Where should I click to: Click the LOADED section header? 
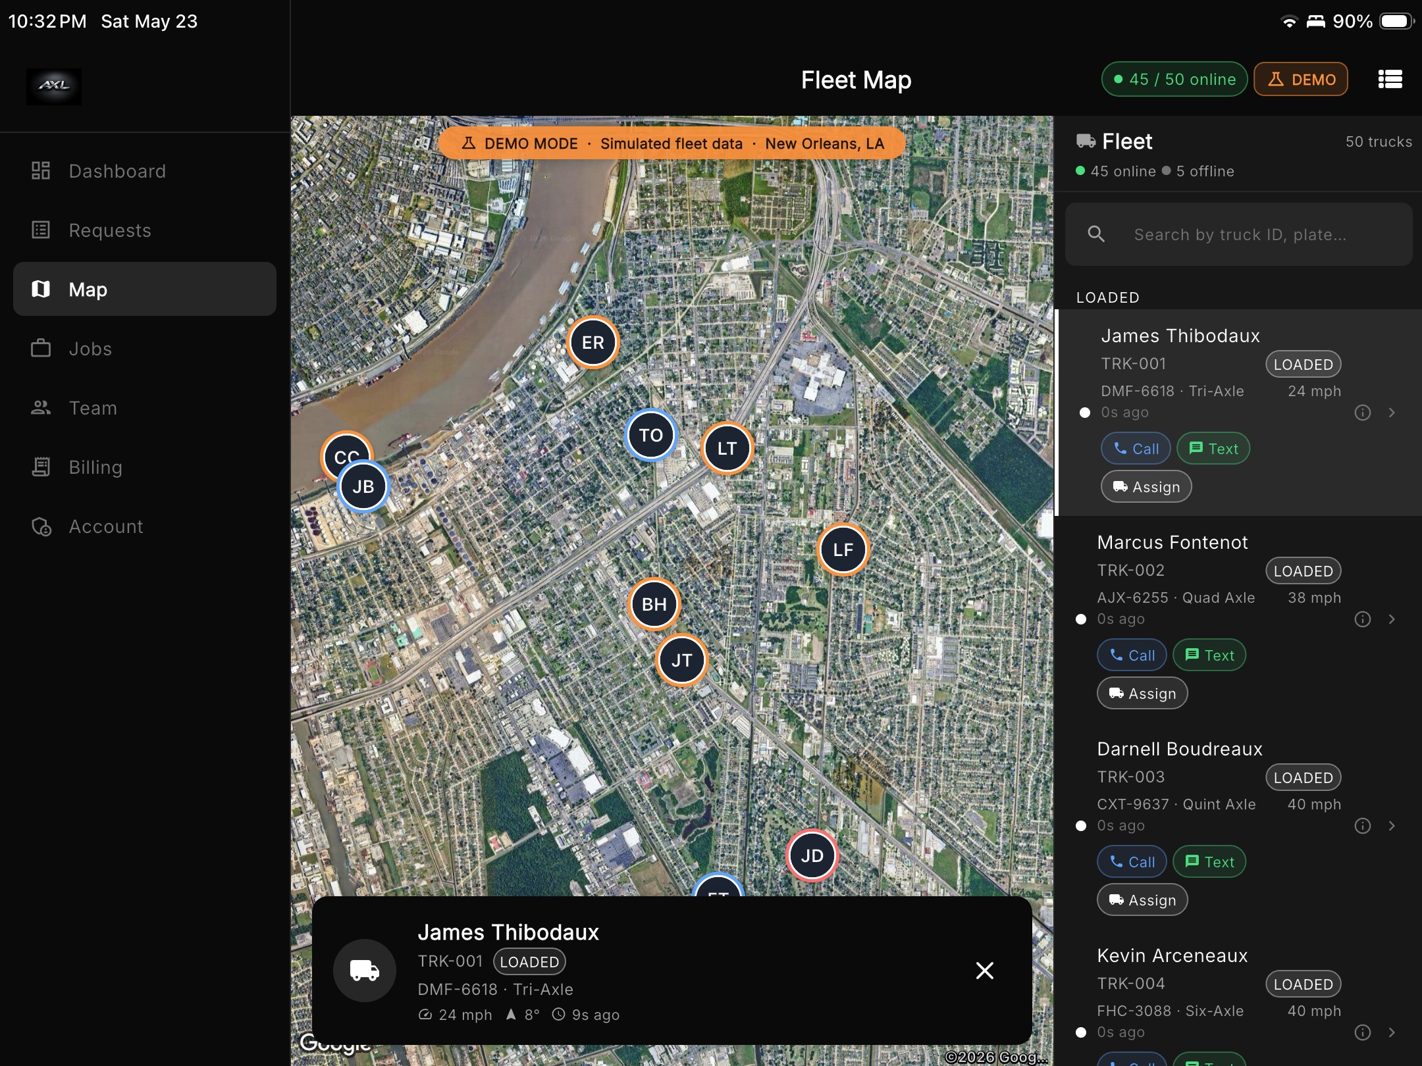(1107, 297)
